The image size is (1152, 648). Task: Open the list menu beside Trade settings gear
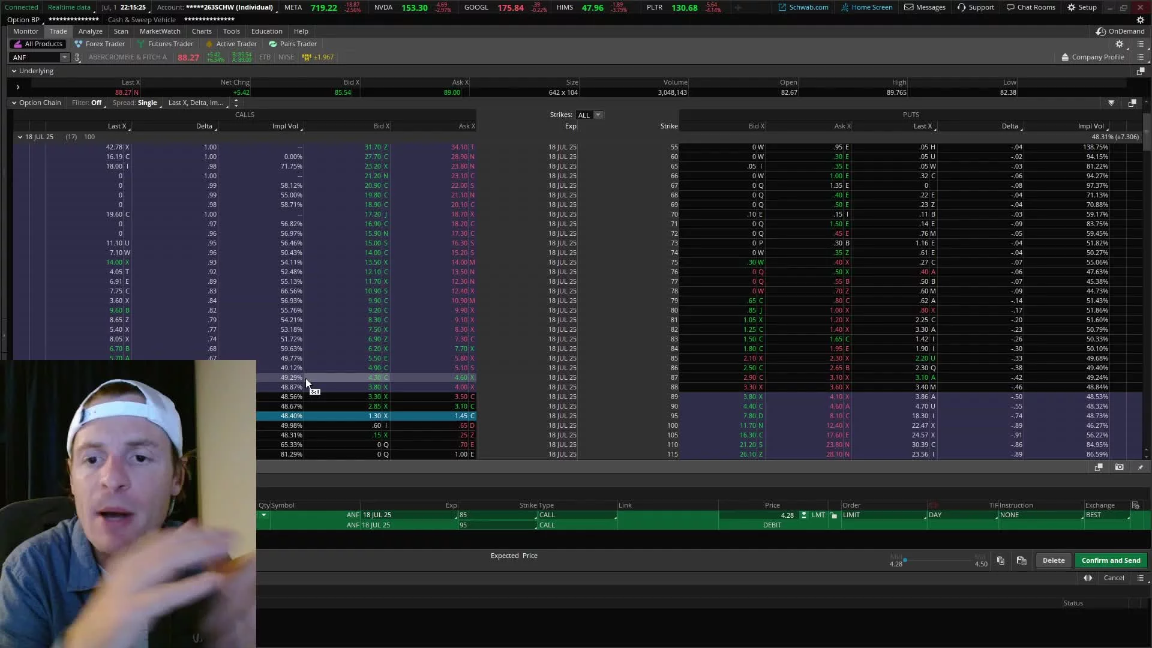[x=1141, y=44]
